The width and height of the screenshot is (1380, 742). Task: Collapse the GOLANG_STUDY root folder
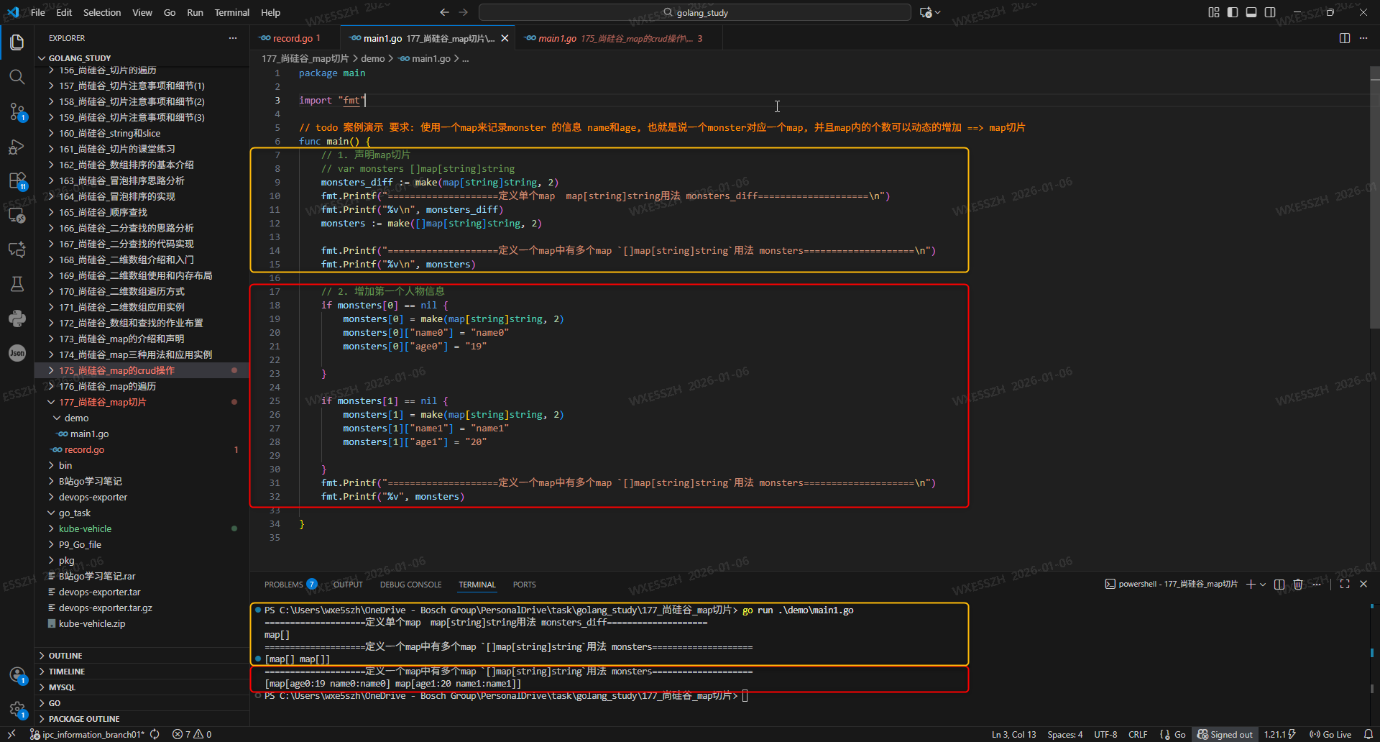(142, 58)
